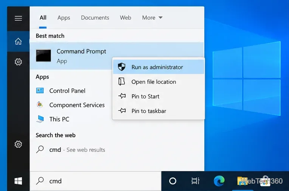The width and height of the screenshot is (289, 191).
Task: Expand the More dropdown
Action: tap(152, 18)
